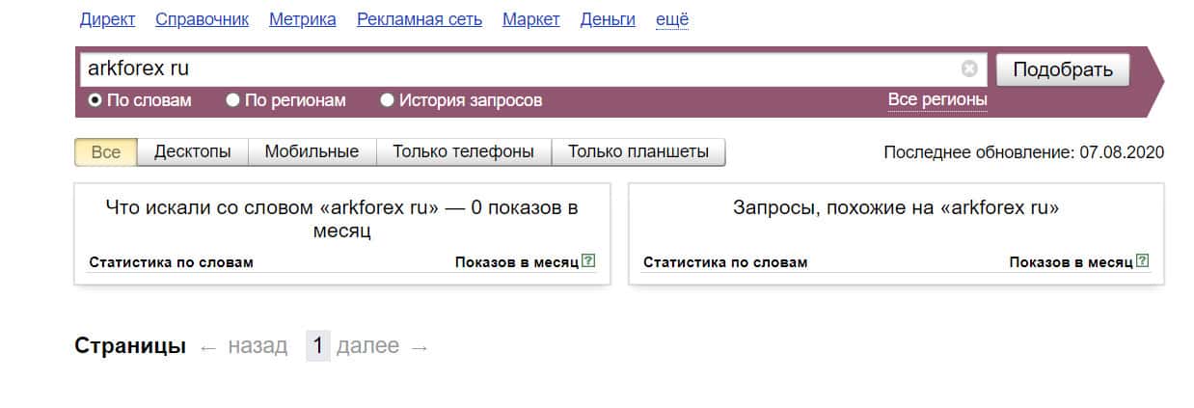Select the 'Только телефоны' tab
Screen dimensions: 1194x408
pyautogui.click(x=464, y=152)
